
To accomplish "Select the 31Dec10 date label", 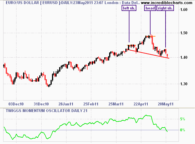I will click(x=41, y=103).
